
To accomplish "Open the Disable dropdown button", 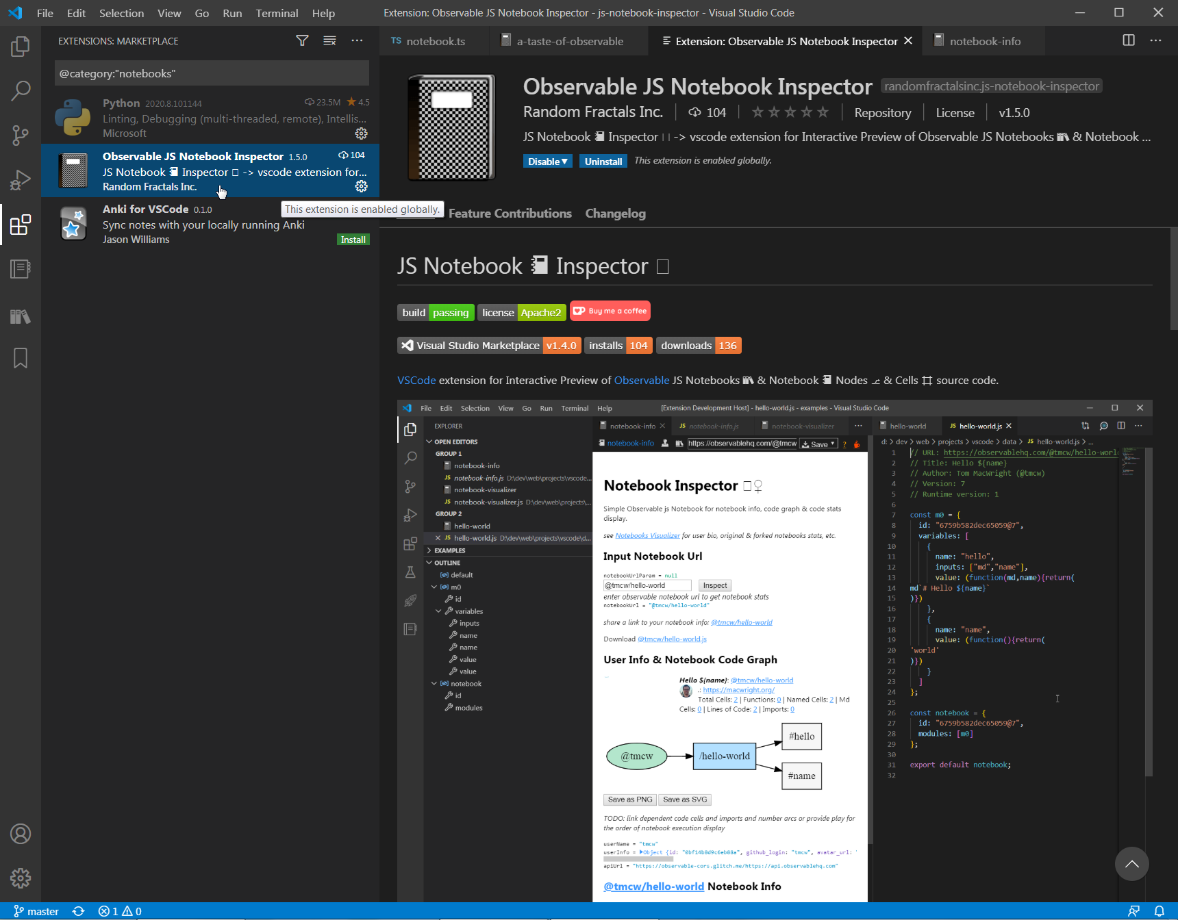I will point(547,162).
